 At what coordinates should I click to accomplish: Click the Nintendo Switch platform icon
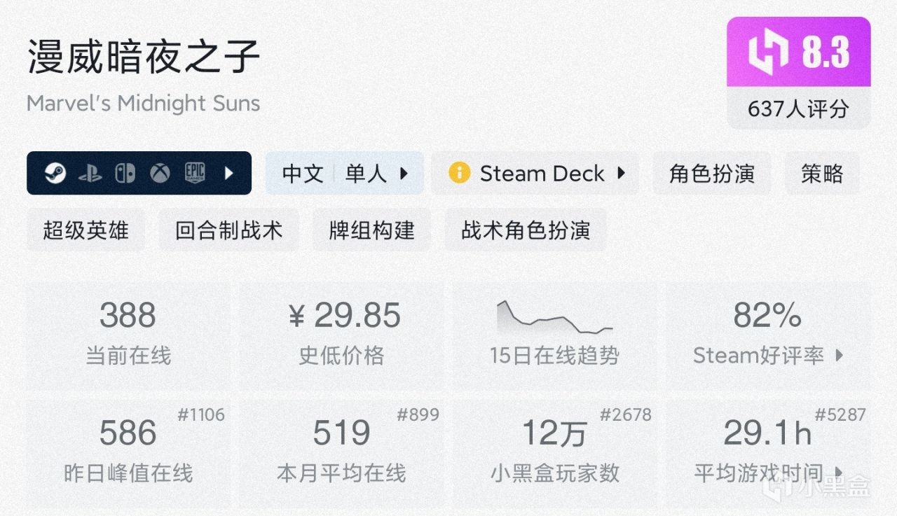125,173
